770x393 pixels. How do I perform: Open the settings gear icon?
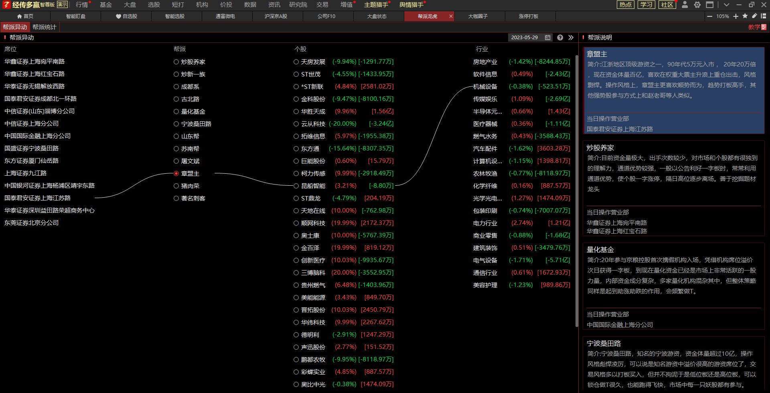697,5
